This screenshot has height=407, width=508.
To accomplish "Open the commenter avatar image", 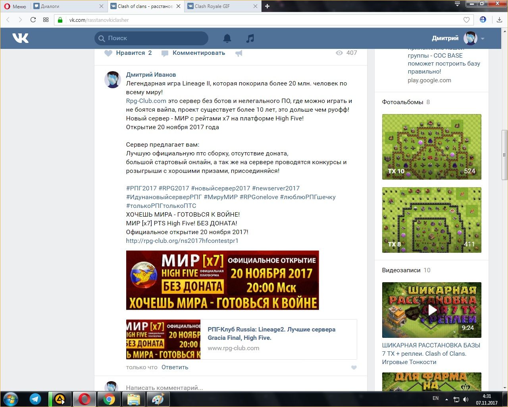I will click(112, 80).
